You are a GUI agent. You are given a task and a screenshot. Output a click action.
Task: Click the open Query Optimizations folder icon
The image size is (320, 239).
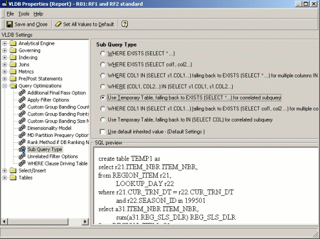[x=13, y=86]
